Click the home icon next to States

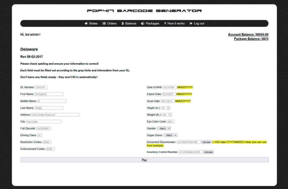coord(86,23)
